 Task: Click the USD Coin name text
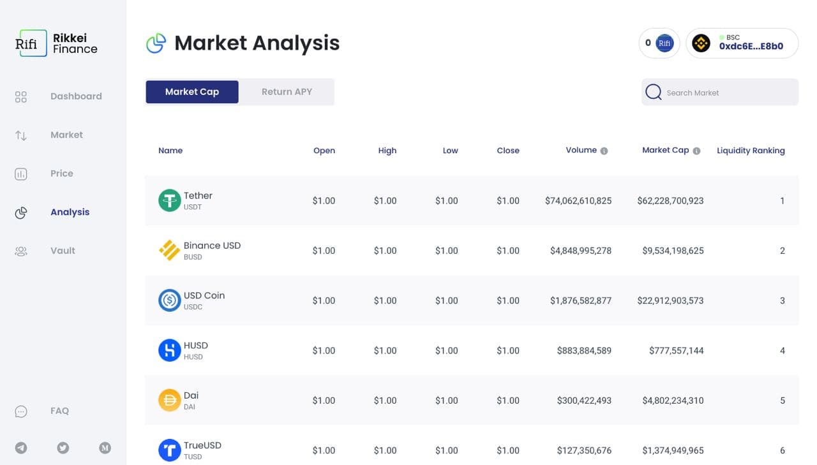(x=204, y=295)
